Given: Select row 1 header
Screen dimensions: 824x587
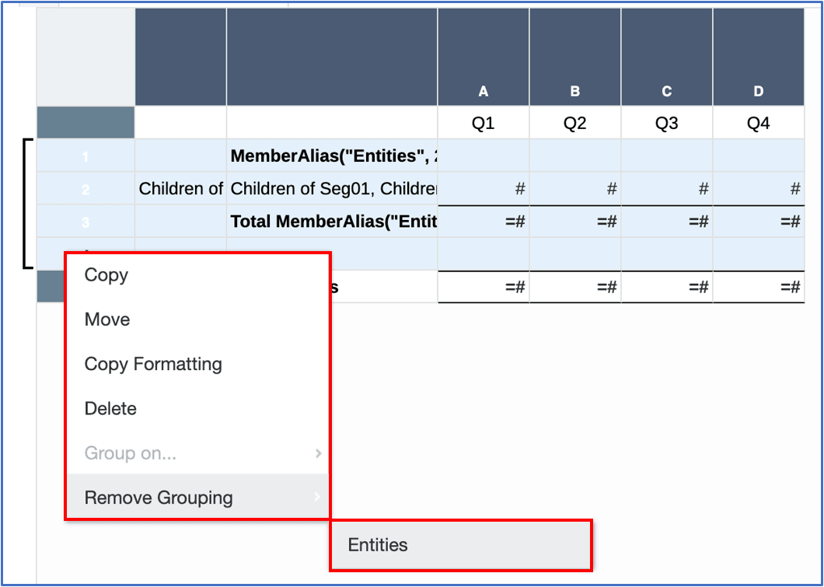Looking at the screenshot, I should 86,156.
